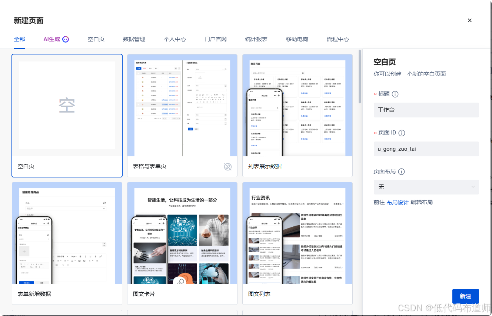Select the 表格与表单页 template thumbnail
The height and width of the screenshot is (316, 492).
tap(182, 105)
